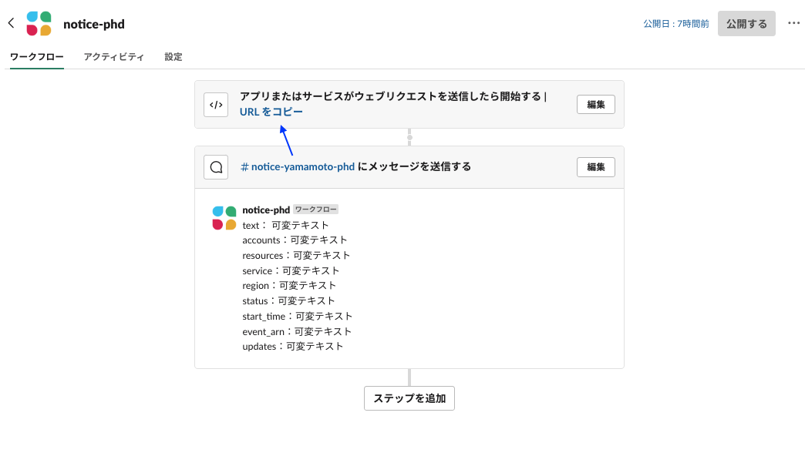This screenshot has width=805, height=473.
Task: Click the accounts:可変テキスト line
Action: [295, 240]
